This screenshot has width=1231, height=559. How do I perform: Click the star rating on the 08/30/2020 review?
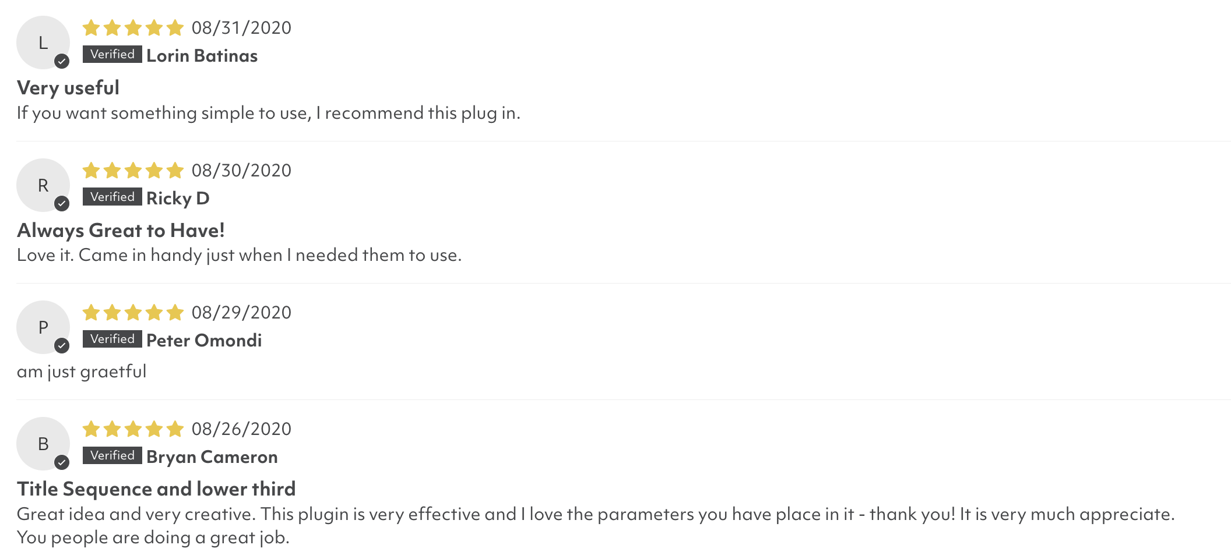[x=133, y=170]
